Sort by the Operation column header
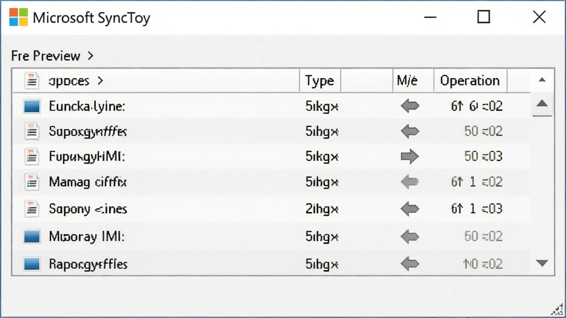This screenshot has width=566, height=318. pos(470,81)
